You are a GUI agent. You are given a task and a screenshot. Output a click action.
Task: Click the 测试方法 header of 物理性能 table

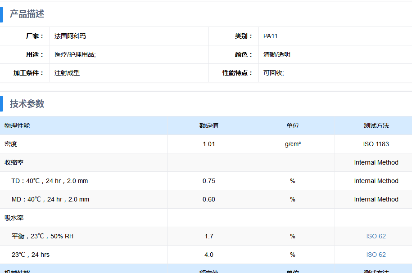tap(376, 125)
